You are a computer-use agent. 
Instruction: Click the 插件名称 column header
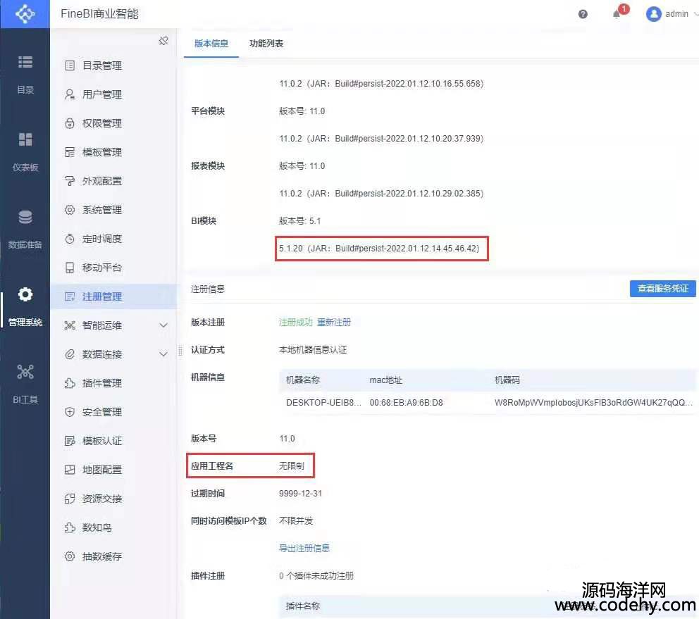pyautogui.click(x=303, y=606)
